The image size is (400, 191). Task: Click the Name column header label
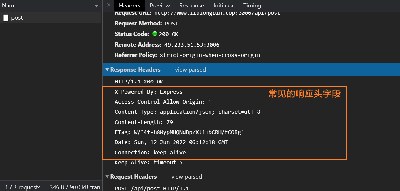coord(10,6)
